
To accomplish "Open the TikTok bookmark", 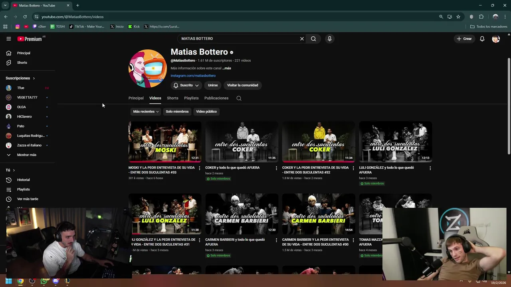I will tap(87, 27).
